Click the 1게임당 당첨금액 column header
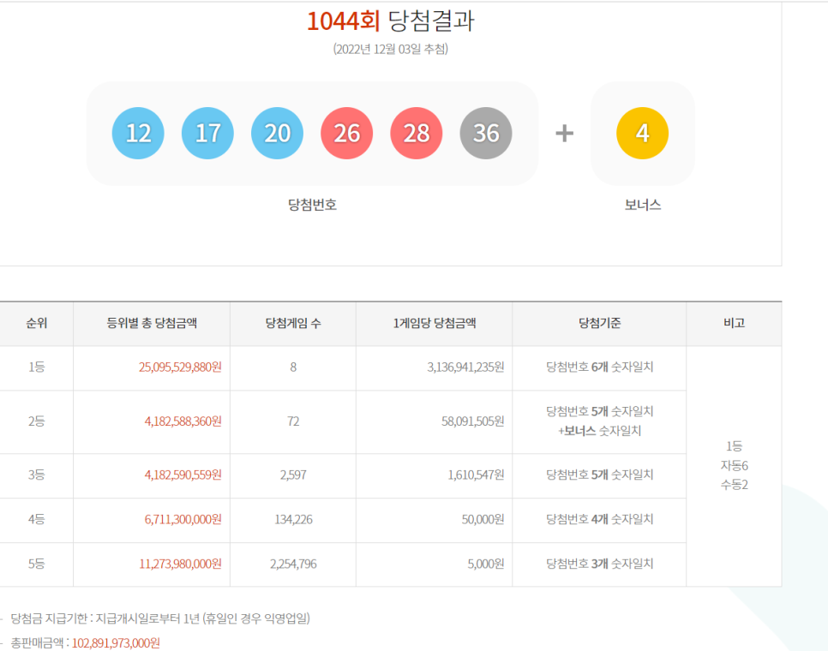 coord(435,324)
